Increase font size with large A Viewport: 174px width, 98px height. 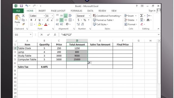[x=48, y=20]
